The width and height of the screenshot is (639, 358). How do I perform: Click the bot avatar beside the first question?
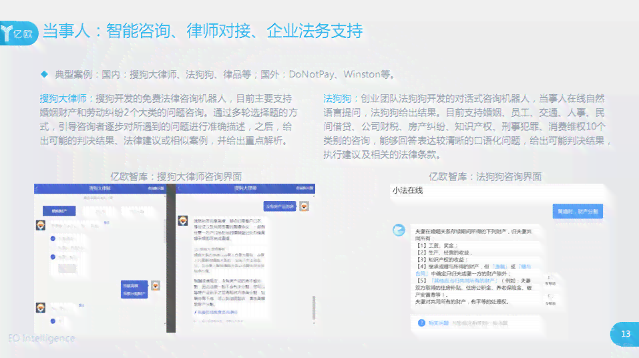(40, 225)
